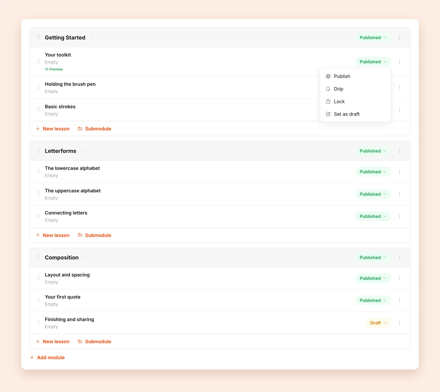This screenshot has height=392, width=440.
Task: Choose Publish in the status menu
Action: coord(355,76)
